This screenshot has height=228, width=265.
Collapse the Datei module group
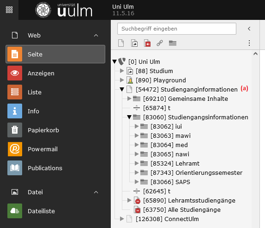(x=96, y=192)
